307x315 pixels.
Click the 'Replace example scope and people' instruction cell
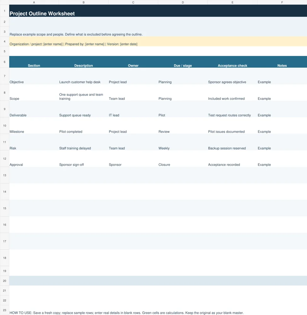pos(158,31)
